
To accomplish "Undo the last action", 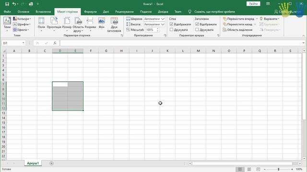I will coord(14,4).
